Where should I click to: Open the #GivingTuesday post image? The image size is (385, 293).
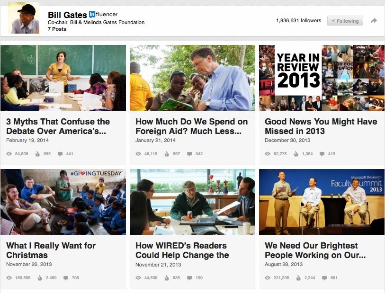tap(63, 202)
